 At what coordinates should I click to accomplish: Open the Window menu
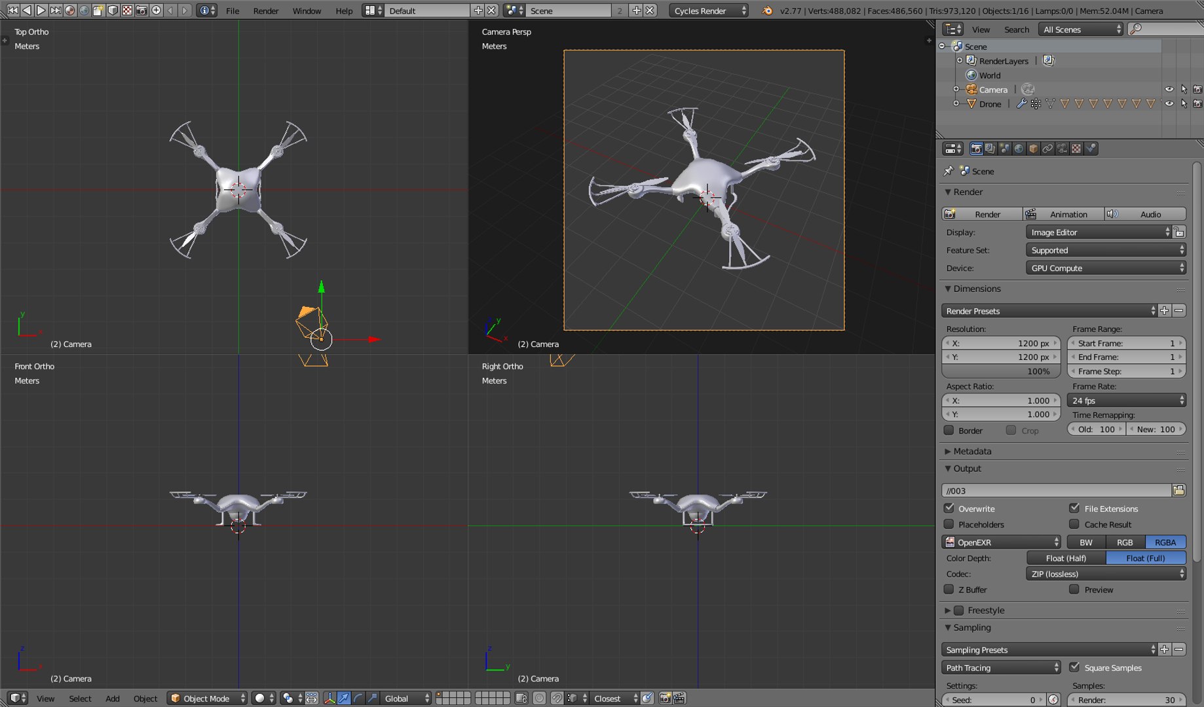(x=307, y=10)
